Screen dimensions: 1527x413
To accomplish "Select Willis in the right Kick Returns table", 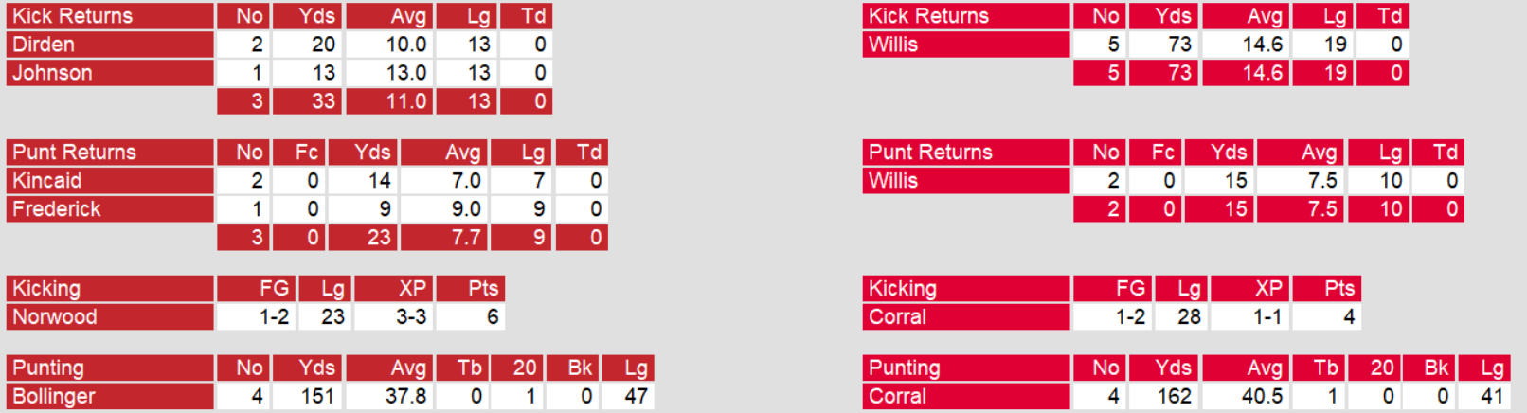I will pos(893,45).
